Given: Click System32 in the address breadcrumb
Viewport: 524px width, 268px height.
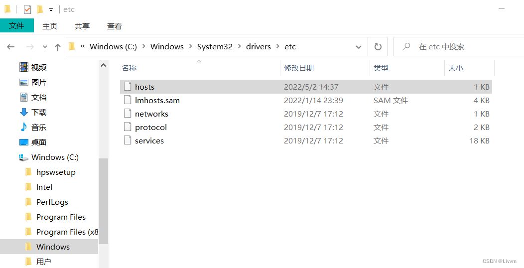Looking at the screenshot, I should tap(215, 47).
